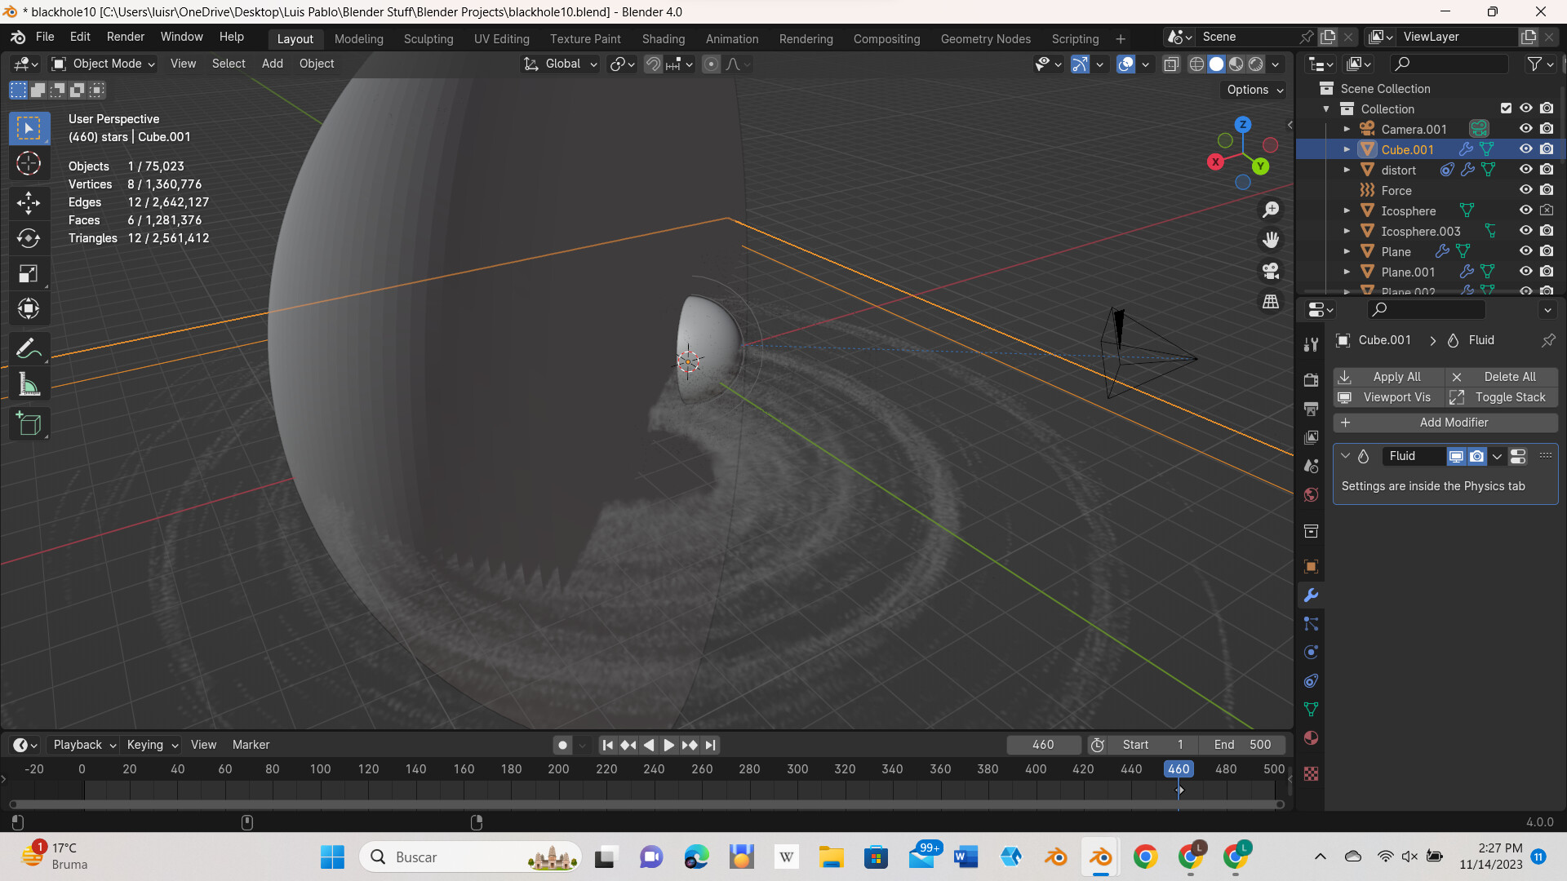
Task: Select the Cursor tool in toolbar
Action: tap(29, 164)
